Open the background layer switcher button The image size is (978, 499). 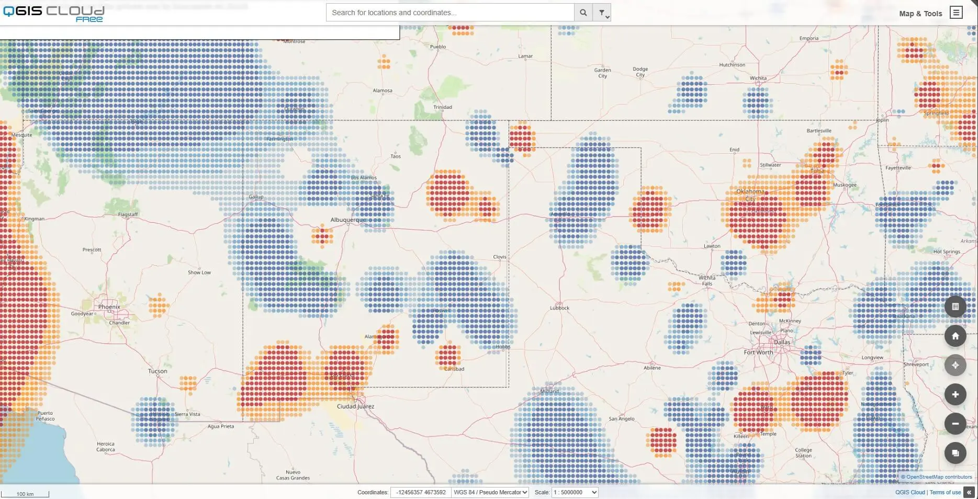pos(955,453)
